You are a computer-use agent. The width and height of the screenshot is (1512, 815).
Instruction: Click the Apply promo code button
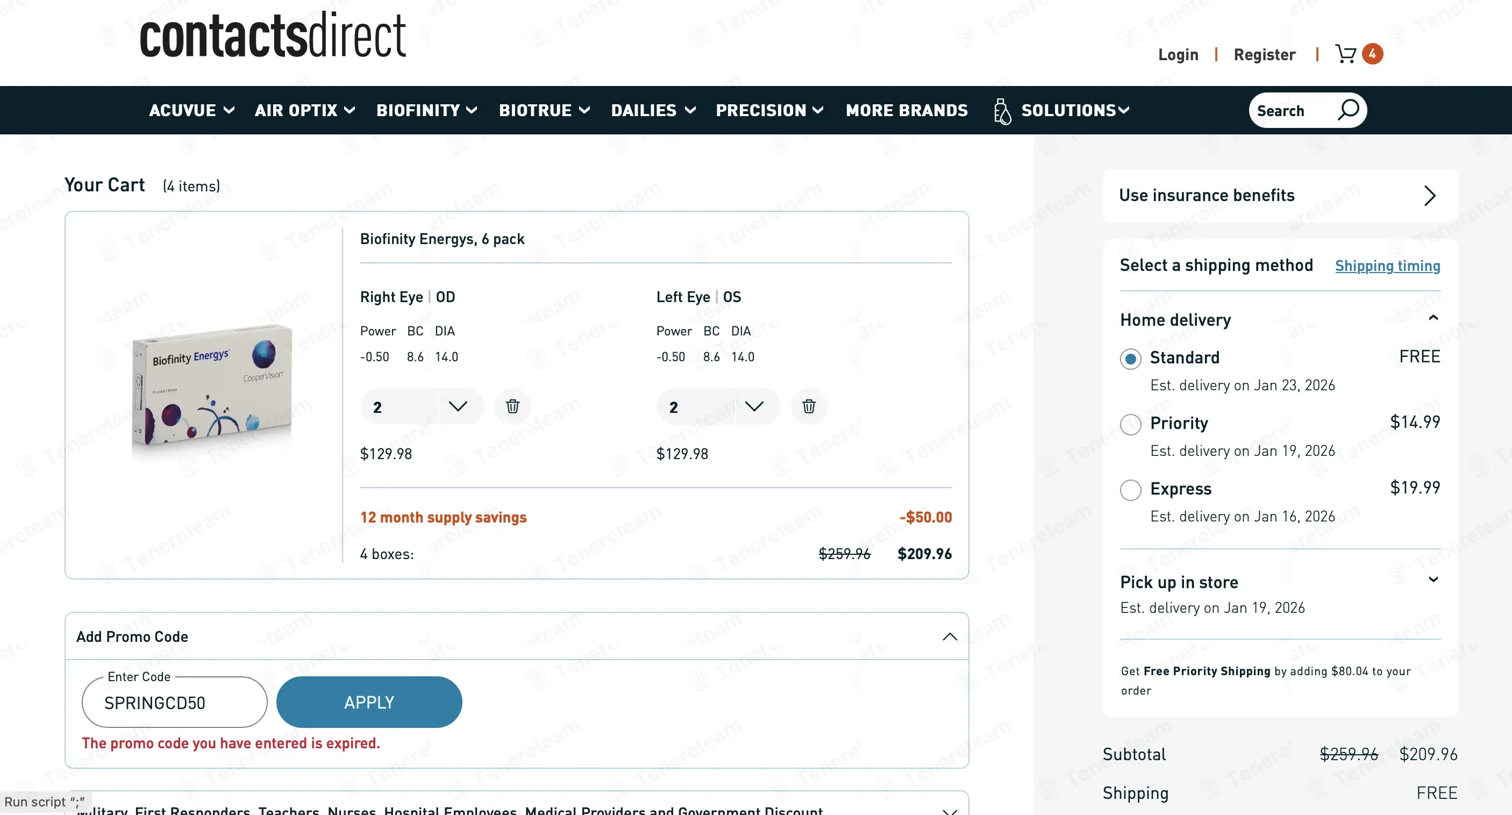tap(369, 702)
